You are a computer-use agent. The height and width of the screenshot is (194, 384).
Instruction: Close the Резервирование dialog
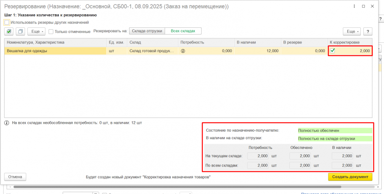click(372, 7)
